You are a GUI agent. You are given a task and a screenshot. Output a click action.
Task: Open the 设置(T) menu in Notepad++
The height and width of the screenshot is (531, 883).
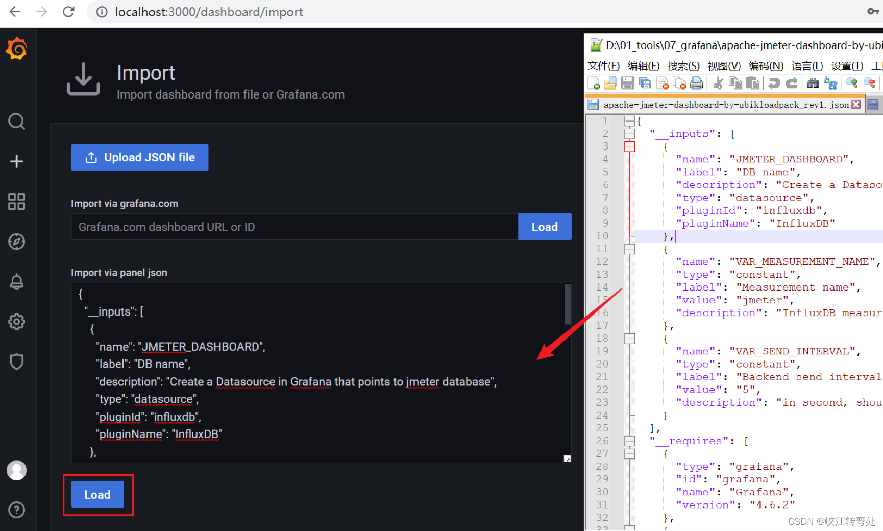tap(847, 66)
